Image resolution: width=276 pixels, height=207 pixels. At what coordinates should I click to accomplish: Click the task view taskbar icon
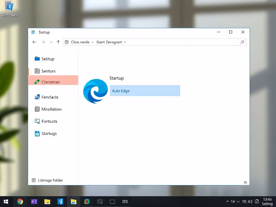pos(125,202)
